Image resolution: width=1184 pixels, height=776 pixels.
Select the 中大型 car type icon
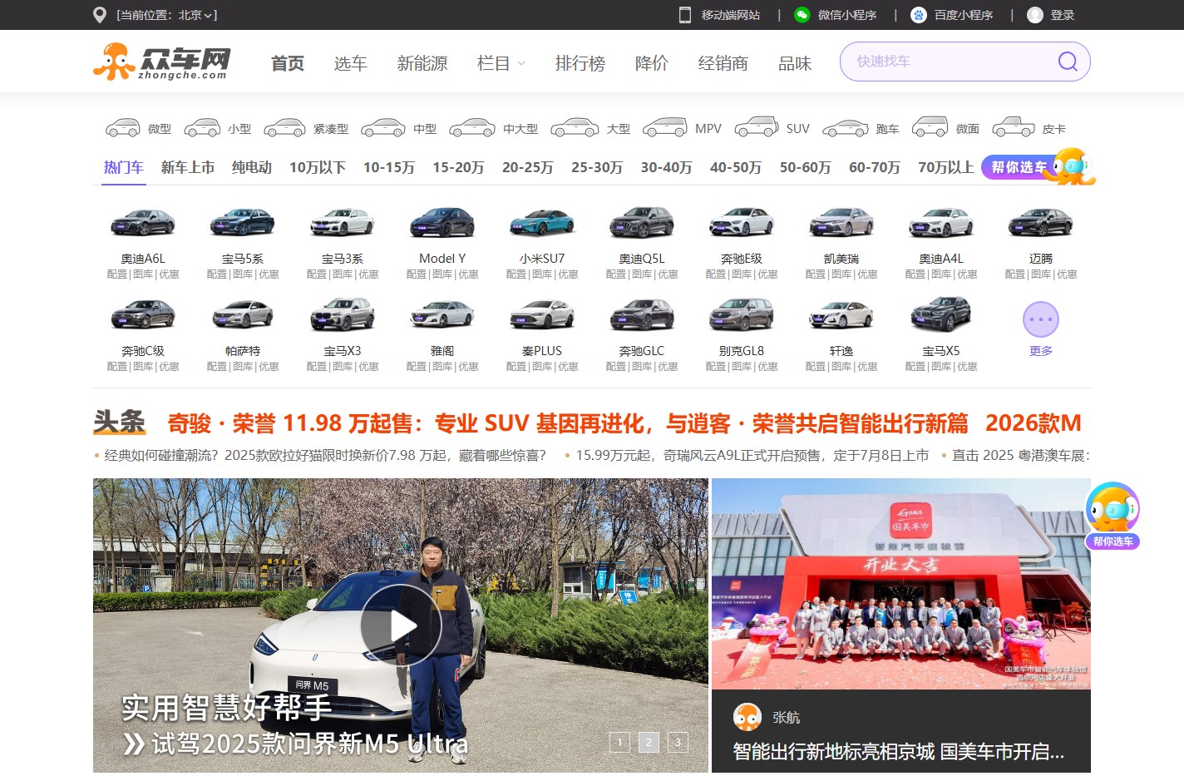coord(472,128)
